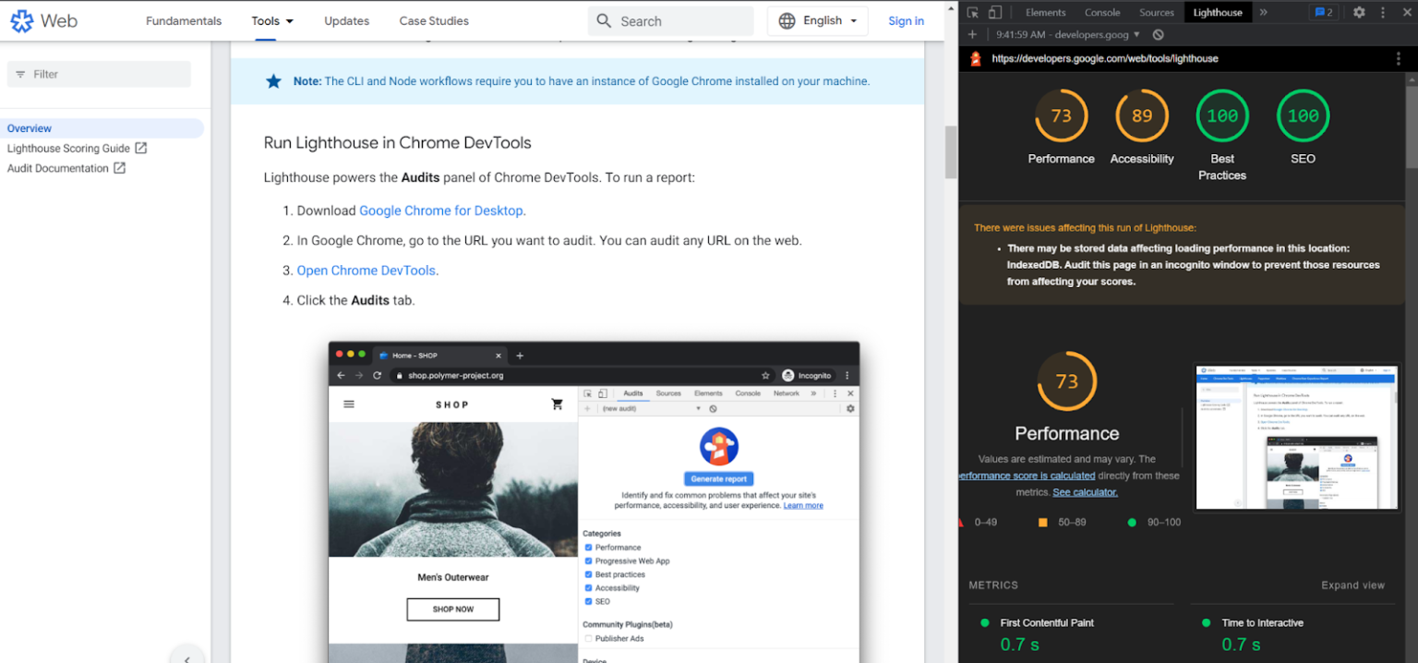Open the Audit Documentation link
The height and width of the screenshot is (663, 1418).
(x=58, y=168)
